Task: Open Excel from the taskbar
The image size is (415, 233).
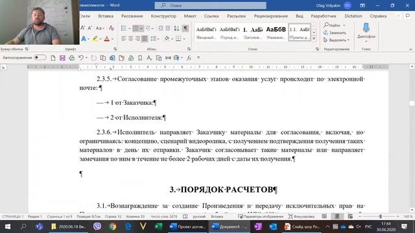Action: click(x=158, y=227)
